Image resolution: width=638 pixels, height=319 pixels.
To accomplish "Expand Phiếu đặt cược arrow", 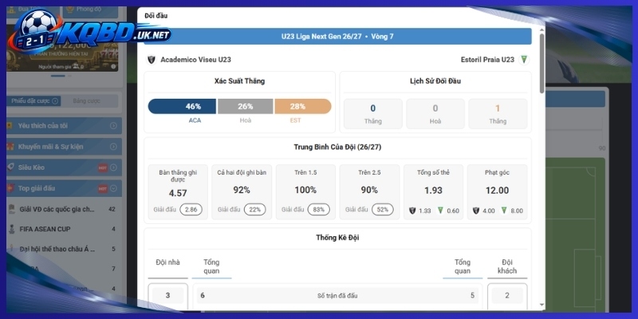I will [x=55, y=101].
